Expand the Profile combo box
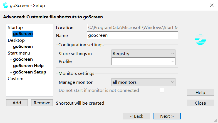The width and height of the screenshot is (218, 123). [x=143, y=61]
